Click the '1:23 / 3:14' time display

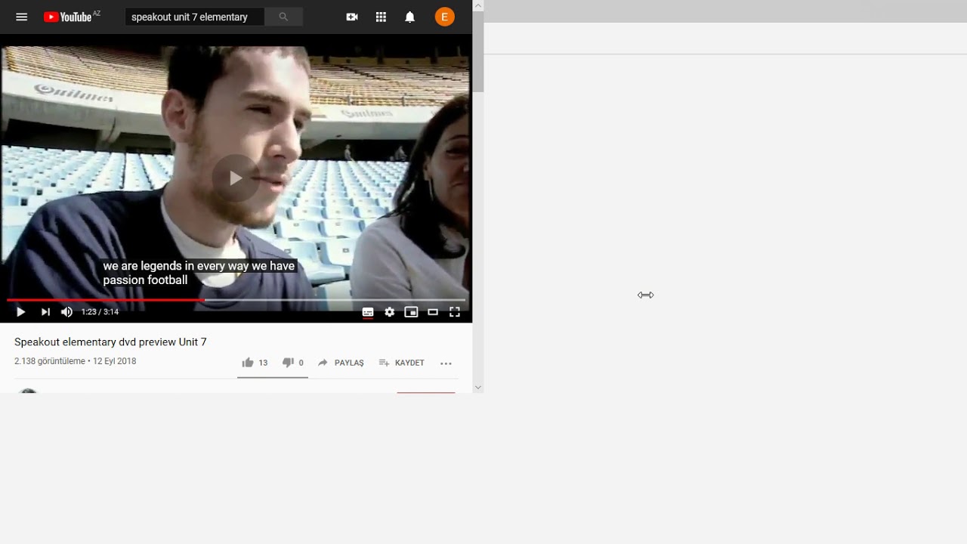[100, 312]
